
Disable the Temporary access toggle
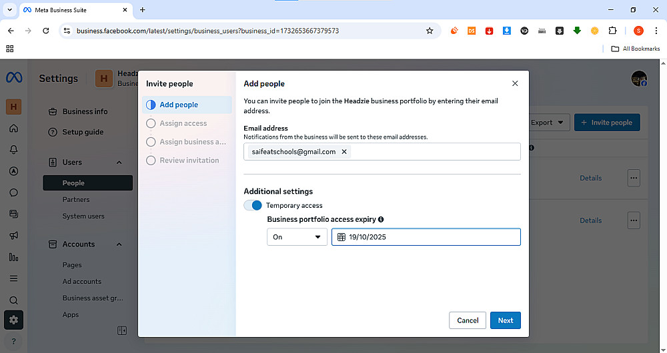point(253,206)
